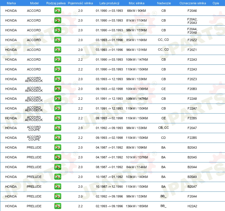Click the Model column header
This screenshot has height=211, width=225.
pyautogui.click(x=34, y=3)
